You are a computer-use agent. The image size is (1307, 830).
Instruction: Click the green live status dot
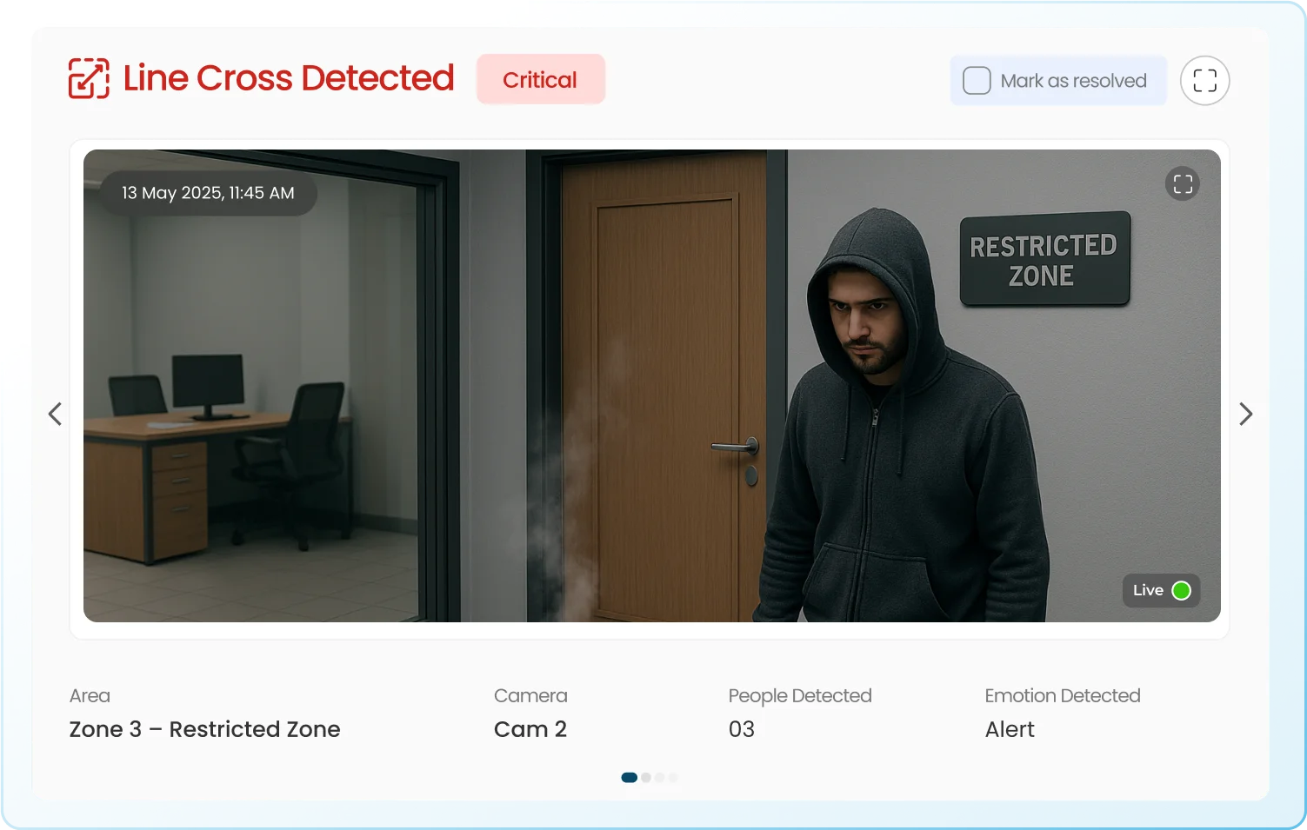click(x=1181, y=591)
